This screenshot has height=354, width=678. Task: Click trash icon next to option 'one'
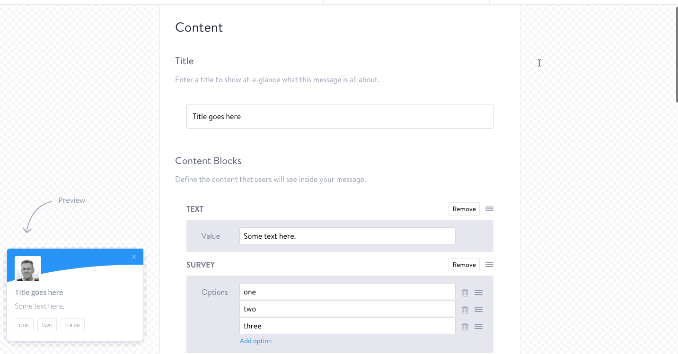(465, 293)
